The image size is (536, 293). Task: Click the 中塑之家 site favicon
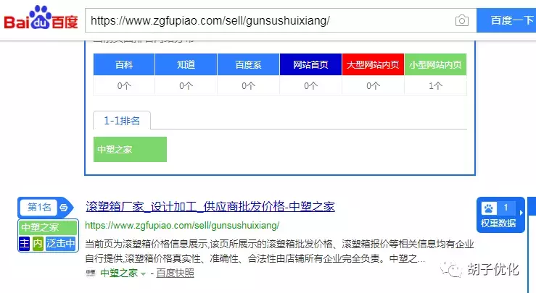(x=91, y=273)
